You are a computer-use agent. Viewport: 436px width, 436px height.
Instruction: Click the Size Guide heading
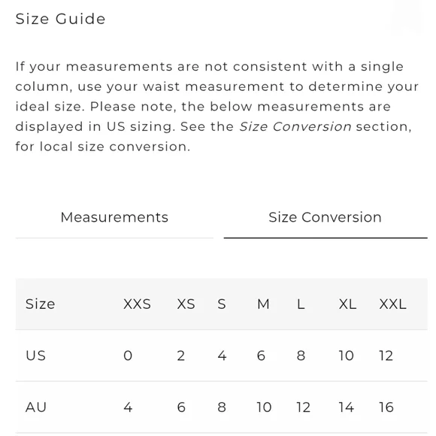pyautogui.click(x=60, y=19)
